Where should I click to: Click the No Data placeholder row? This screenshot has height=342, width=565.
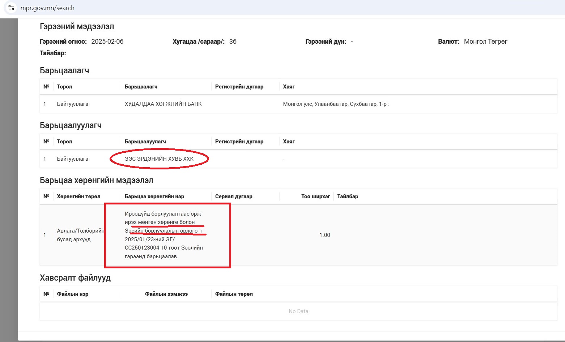(298, 311)
